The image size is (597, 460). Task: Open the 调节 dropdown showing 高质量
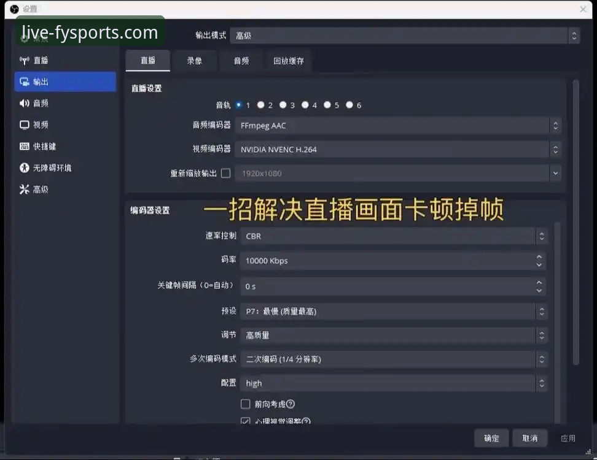pos(394,335)
